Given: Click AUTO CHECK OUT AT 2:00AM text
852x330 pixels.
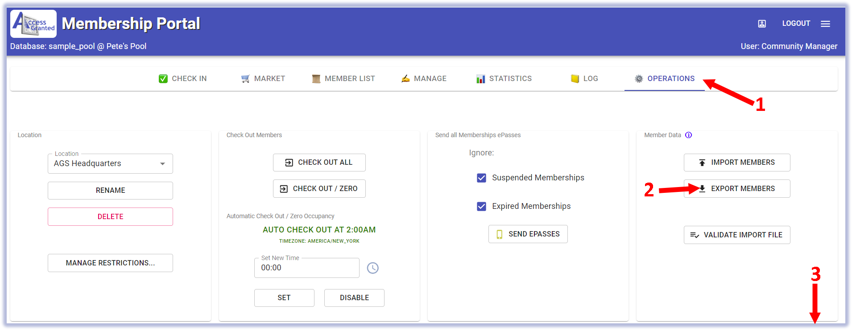Looking at the screenshot, I should [319, 230].
